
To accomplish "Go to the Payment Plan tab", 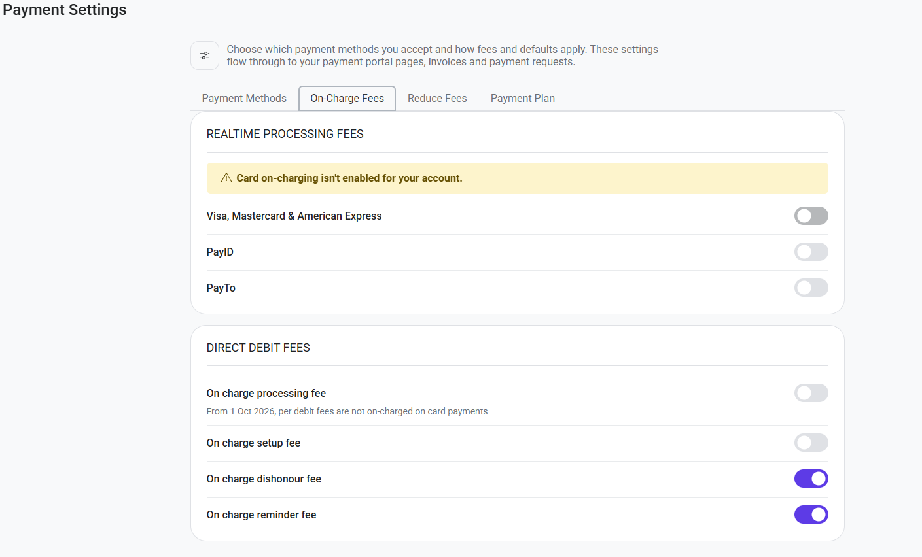I will 523,98.
